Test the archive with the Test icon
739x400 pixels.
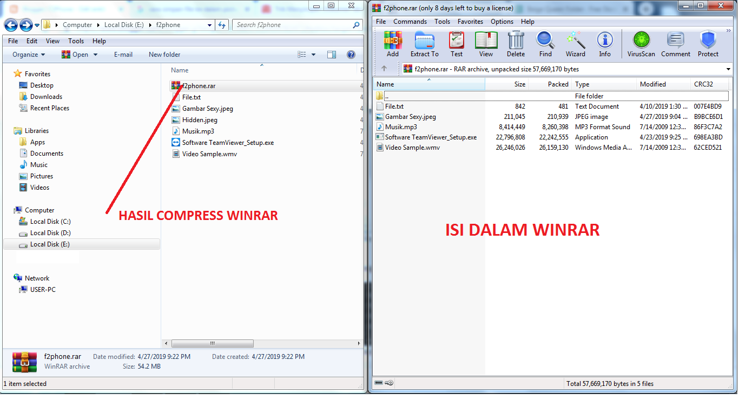pos(457,44)
